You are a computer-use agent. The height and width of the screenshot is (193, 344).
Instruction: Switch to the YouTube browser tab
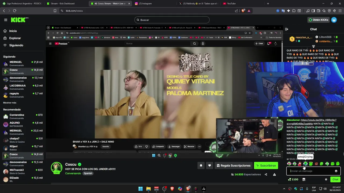pyautogui.click(x=242, y=3)
